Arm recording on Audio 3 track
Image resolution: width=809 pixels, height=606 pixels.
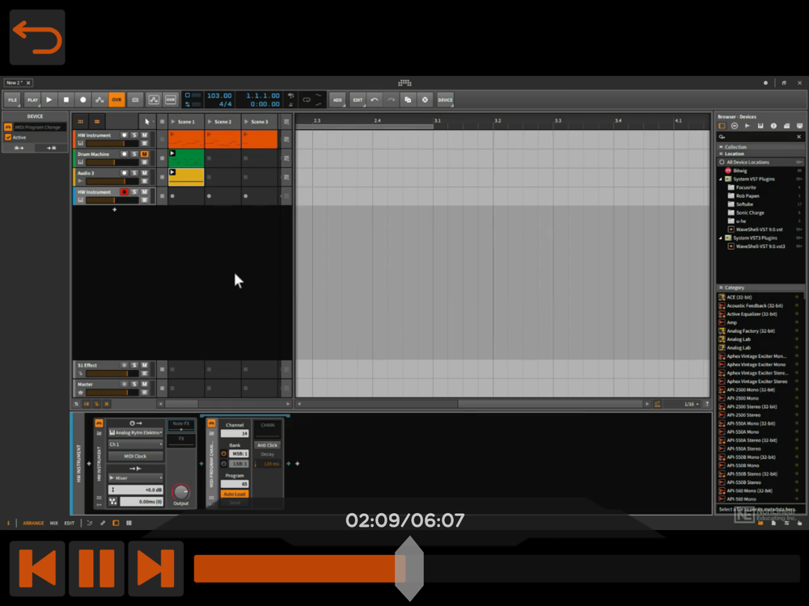coord(124,173)
